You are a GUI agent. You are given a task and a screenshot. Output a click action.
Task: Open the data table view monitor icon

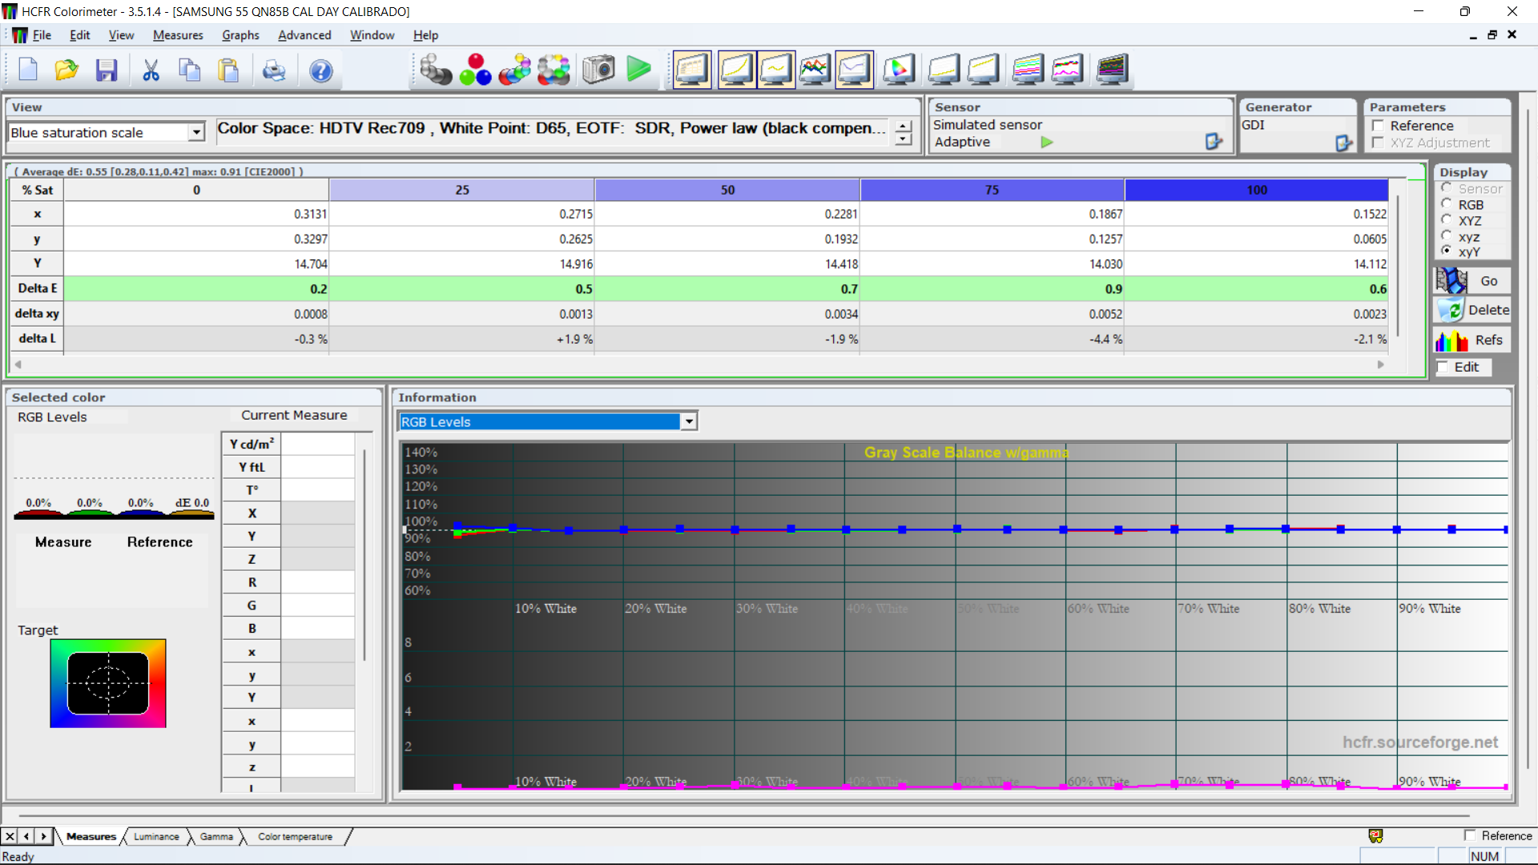coord(693,70)
